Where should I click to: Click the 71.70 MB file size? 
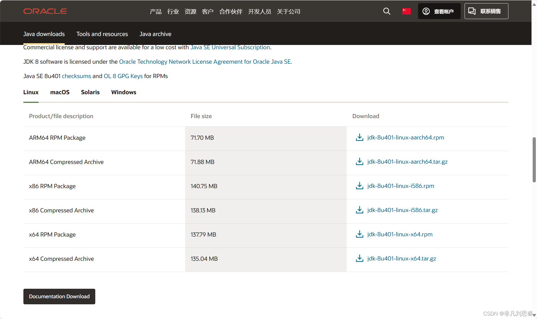coord(202,138)
